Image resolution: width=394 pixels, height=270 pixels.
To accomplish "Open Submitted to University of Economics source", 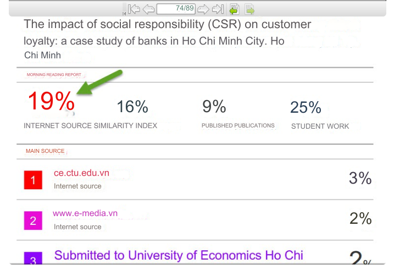I will (179, 256).
